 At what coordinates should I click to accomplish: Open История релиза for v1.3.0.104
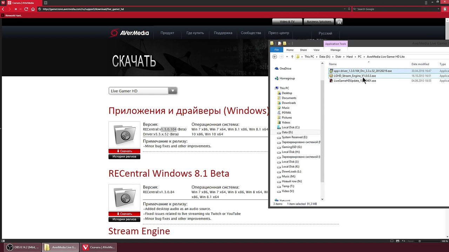tap(124, 156)
